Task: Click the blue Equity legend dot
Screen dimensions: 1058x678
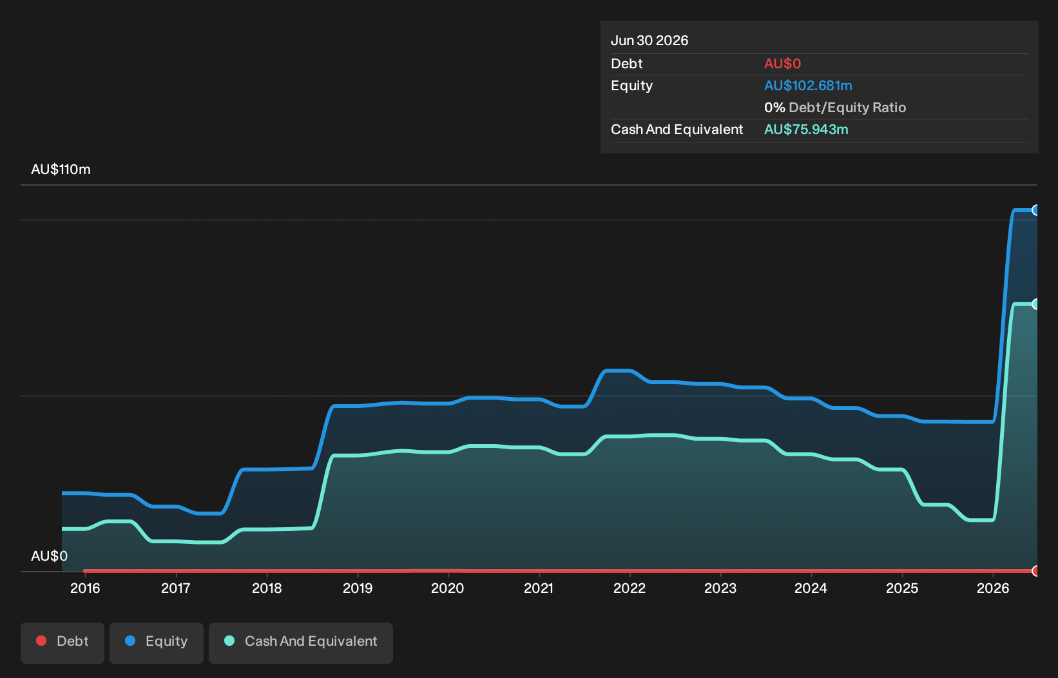Action: 130,641
